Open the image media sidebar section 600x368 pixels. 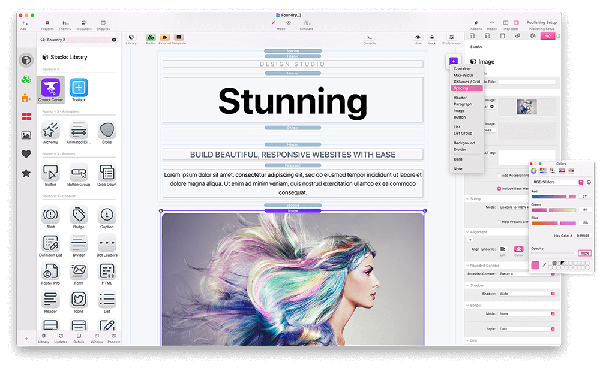coord(26,135)
